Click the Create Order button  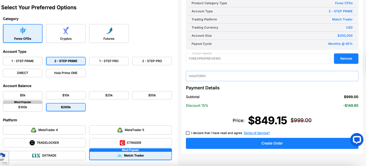[x=272, y=143]
